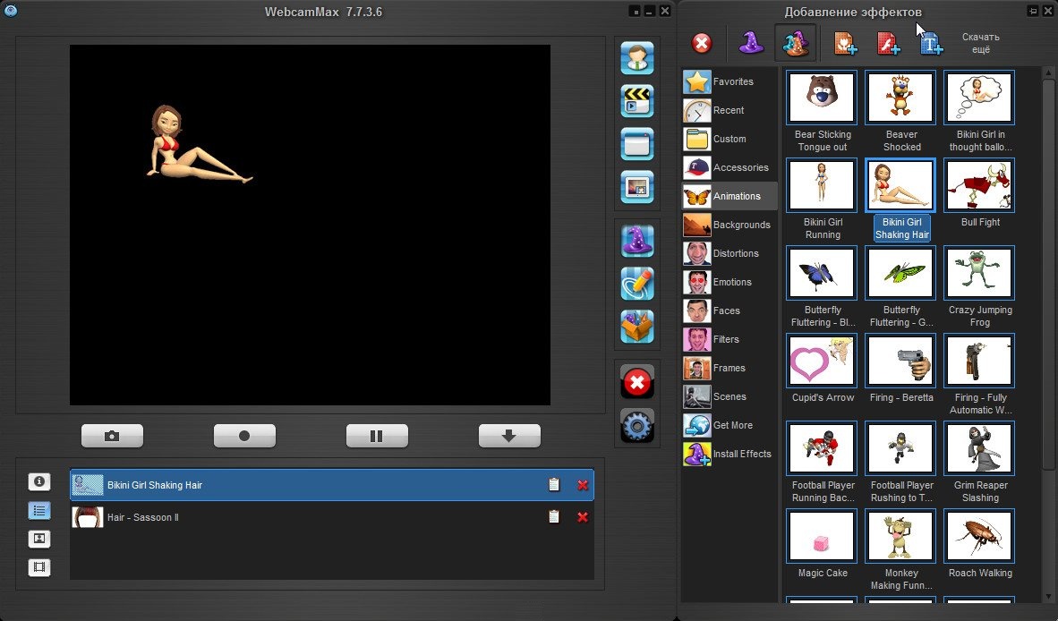Delete the Hair - Sassoon II effect
The height and width of the screenshot is (621, 1058).
point(583,517)
